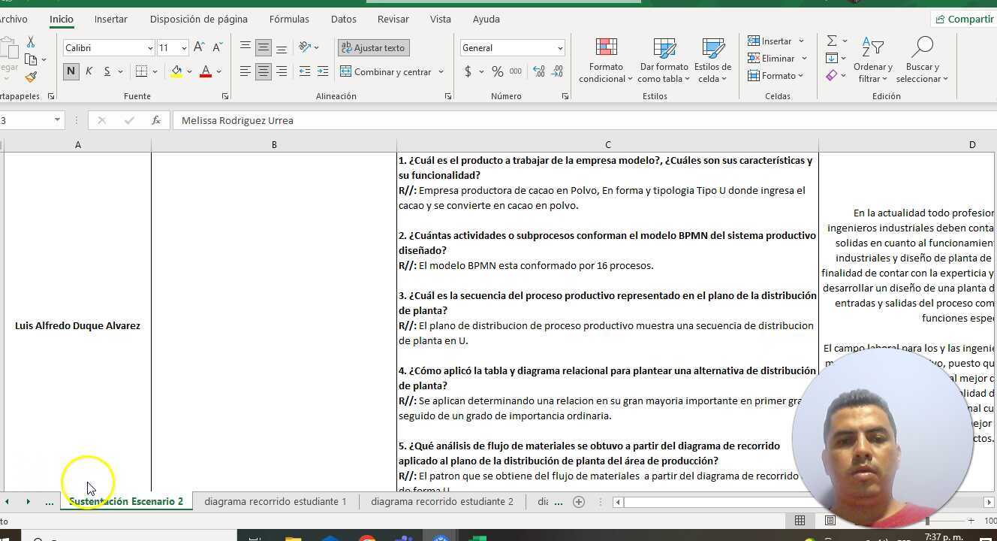This screenshot has width=997, height=541.
Task: Click the Insert Function fx icon
Action: click(x=155, y=120)
